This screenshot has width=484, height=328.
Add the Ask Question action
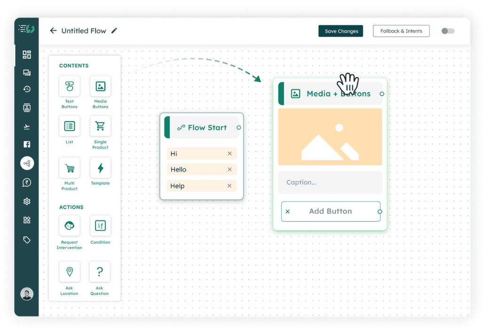click(100, 272)
